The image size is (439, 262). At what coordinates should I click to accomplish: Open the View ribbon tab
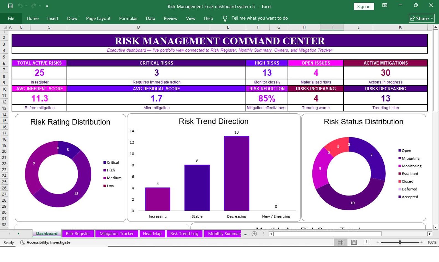coord(190,18)
